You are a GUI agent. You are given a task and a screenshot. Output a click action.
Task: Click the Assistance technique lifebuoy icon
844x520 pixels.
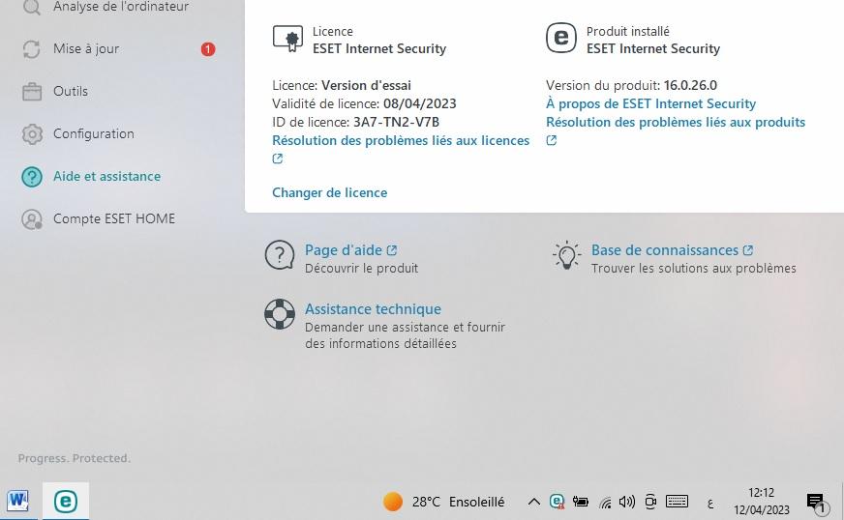point(280,314)
